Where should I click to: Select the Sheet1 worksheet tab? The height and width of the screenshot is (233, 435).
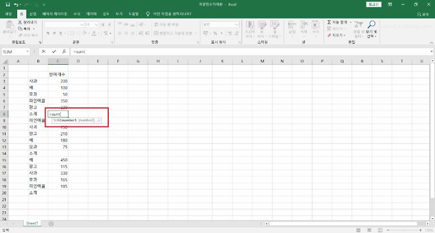coord(32,223)
